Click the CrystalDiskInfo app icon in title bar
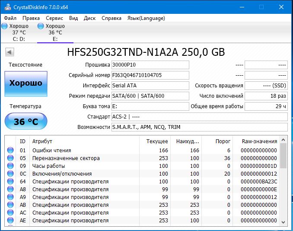The image size is (293, 231). [x=8, y=7]
